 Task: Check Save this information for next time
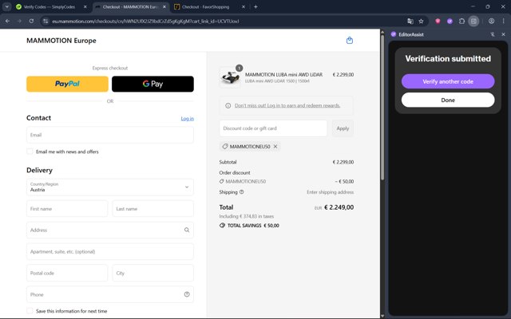click(x=30, y=311)
